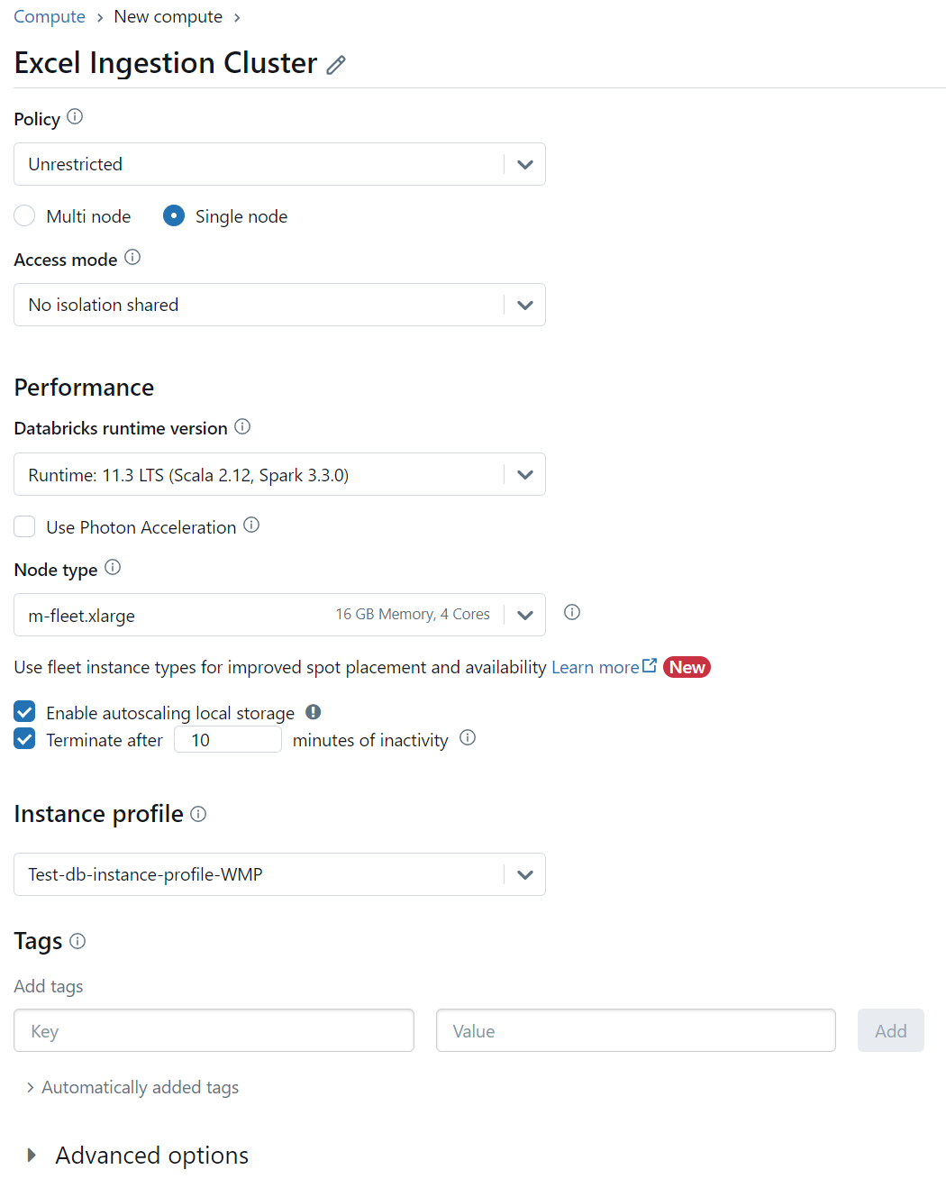Enable Use Photon Acceleration checkbox
The height and width of the screenshot is (1197, 946).
[24, 527]
